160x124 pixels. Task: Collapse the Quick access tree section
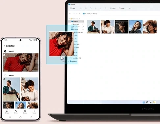(69, 19)
